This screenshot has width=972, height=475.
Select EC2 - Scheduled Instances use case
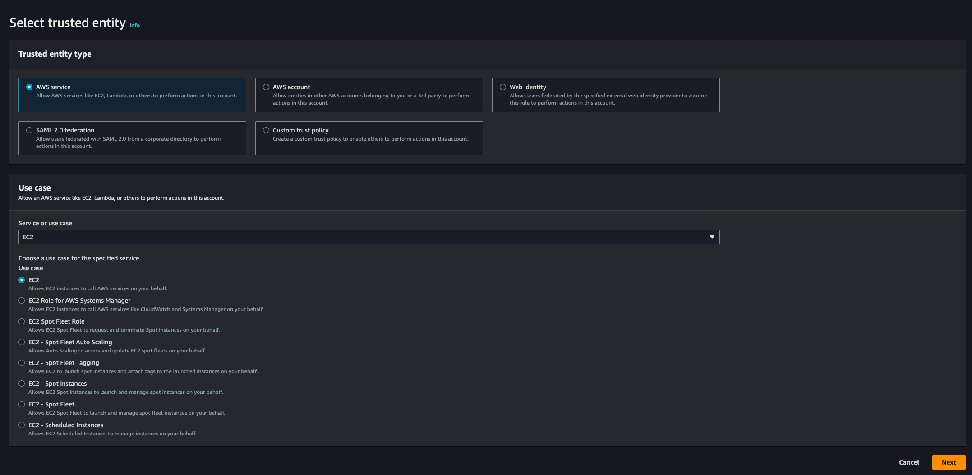click(x=22, y=425)
